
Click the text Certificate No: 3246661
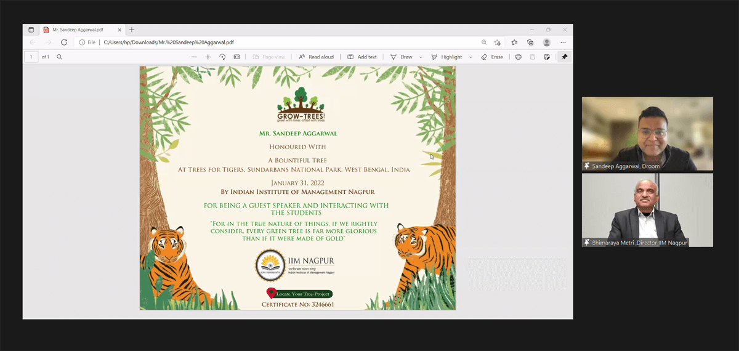point(298,304)
